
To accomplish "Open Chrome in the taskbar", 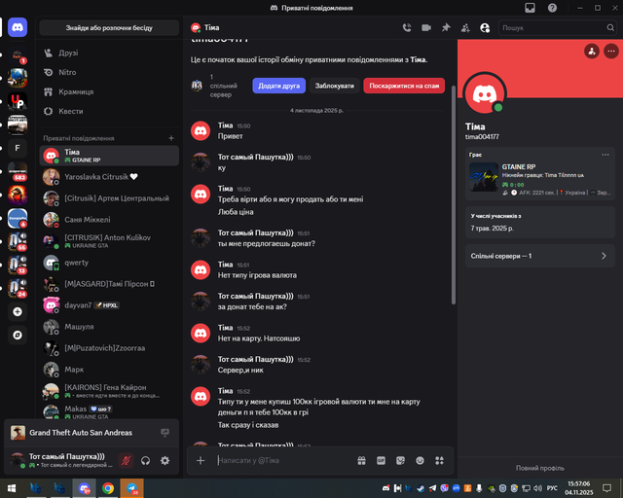I will [108, 488].
